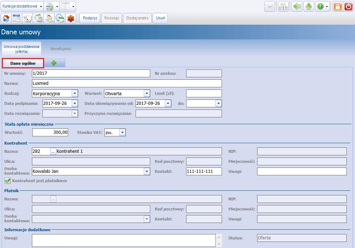Open the 'do' end date picker
Viewport: 355px width, 248px height.
[x=218, y=103]
